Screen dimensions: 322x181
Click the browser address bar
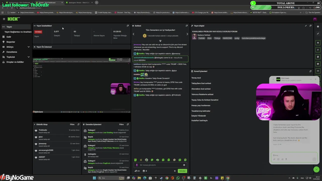point(151,8)
